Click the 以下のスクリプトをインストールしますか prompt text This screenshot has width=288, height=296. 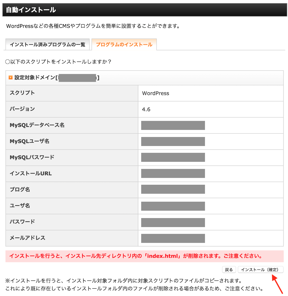[x=58, y=62]
